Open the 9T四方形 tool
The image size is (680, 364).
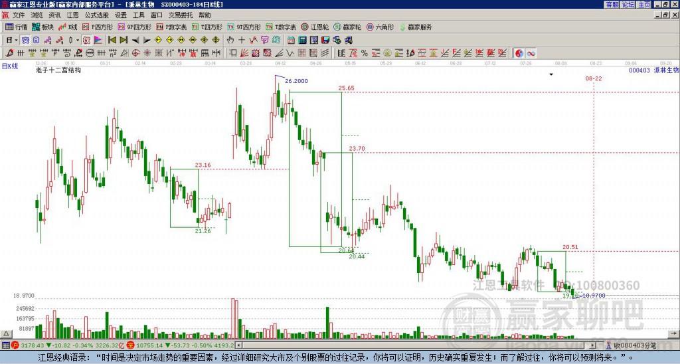coord(244,27)
